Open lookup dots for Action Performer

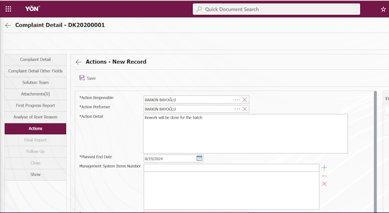(x=237, y=109)
